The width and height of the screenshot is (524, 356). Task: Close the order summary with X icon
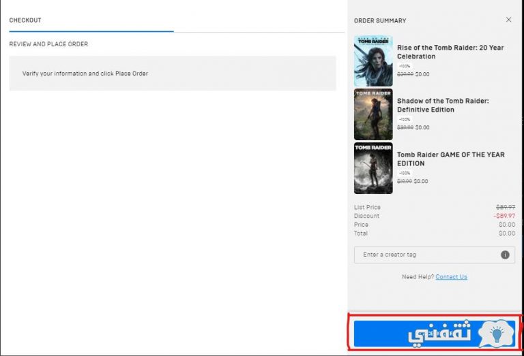508,20
